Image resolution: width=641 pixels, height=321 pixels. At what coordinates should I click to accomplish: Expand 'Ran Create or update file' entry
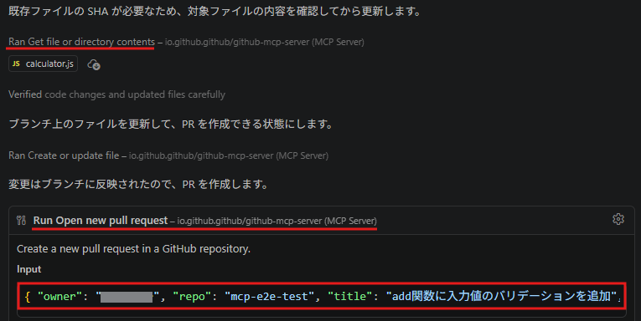[x=64, y=155]
